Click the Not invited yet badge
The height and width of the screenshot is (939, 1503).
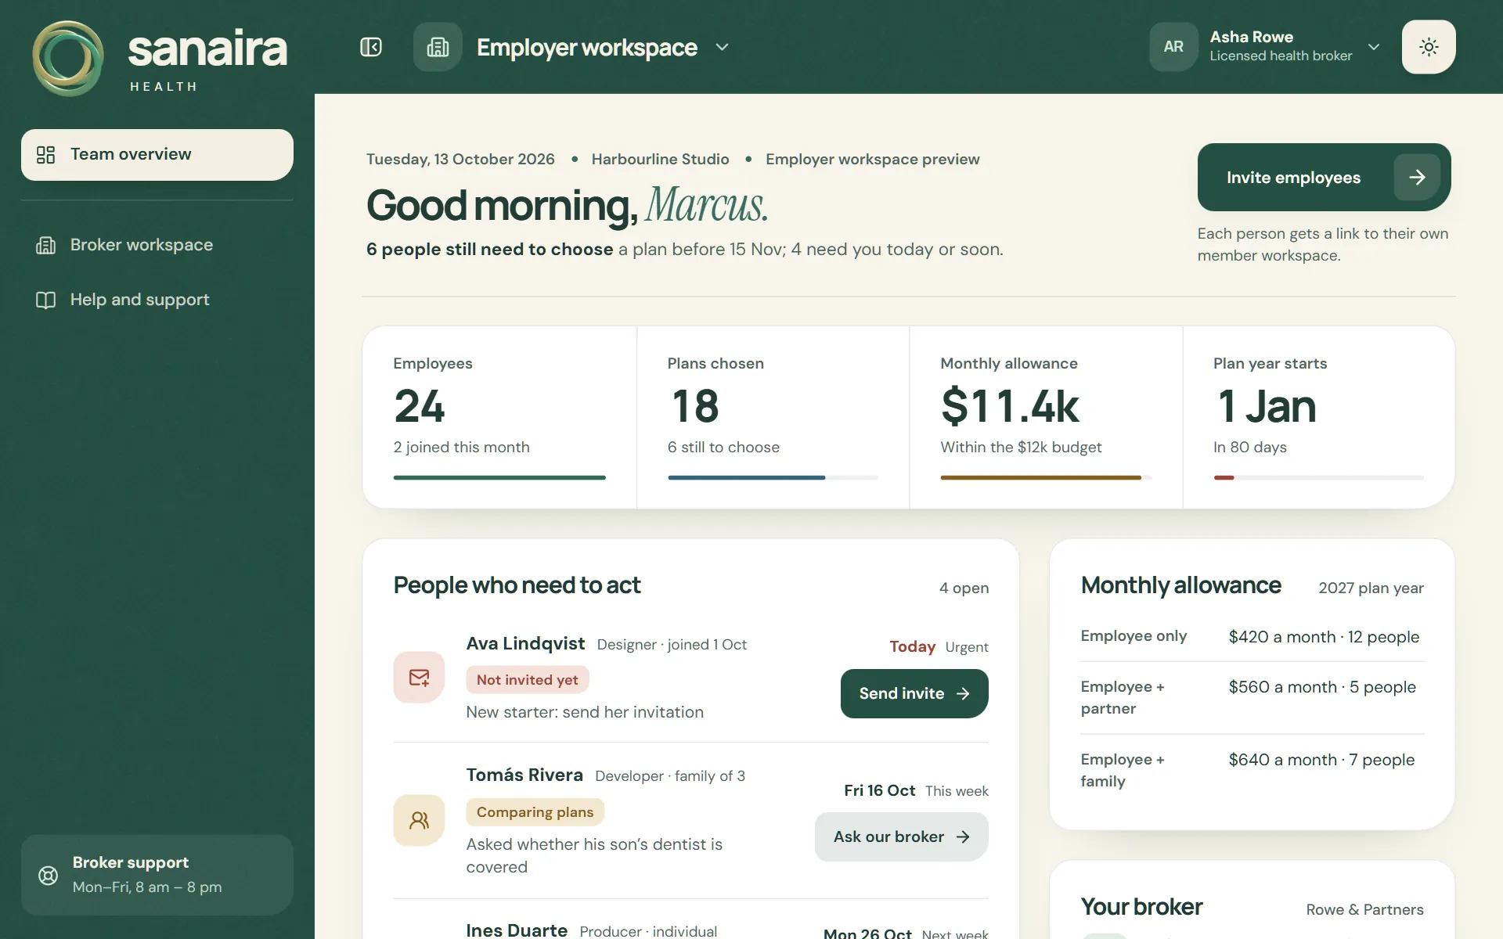528,679
